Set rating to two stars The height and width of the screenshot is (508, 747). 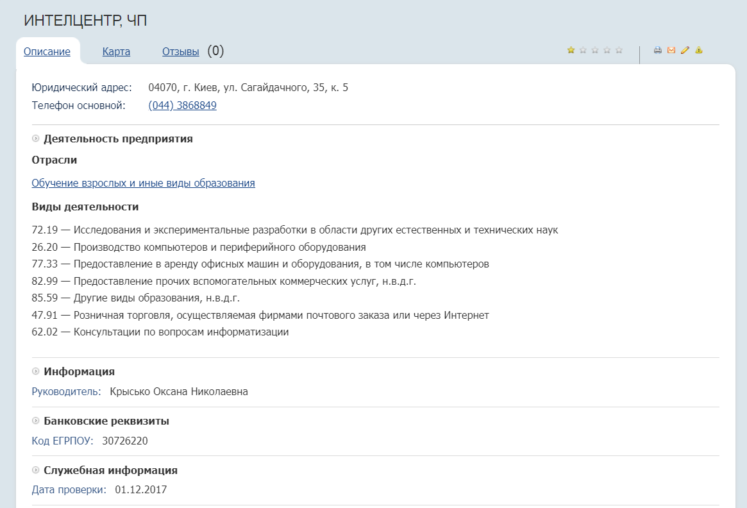pyautogui.click(x=583, y=50)
